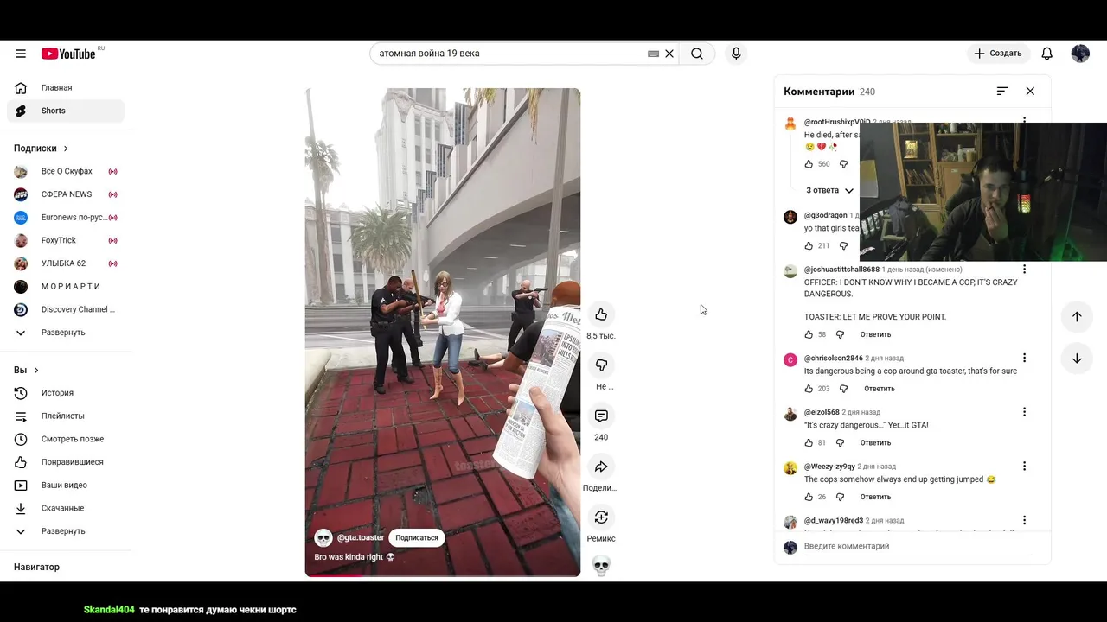
Task: Open the on-screen keyboard icon in search
Action: pyautogui.click(x=653, y=54)
